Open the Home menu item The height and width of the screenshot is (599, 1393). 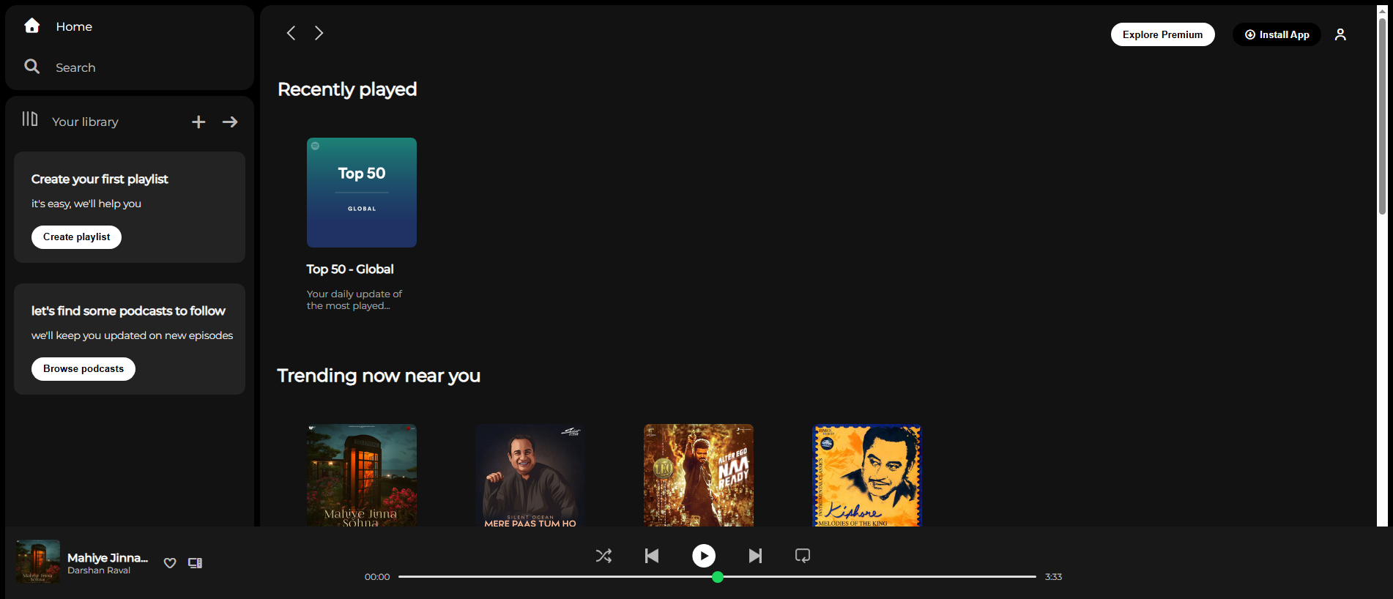click(x=74, y=26)
